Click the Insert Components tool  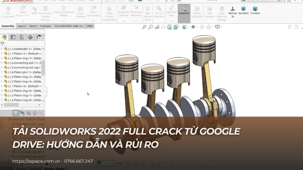point(22,12)
